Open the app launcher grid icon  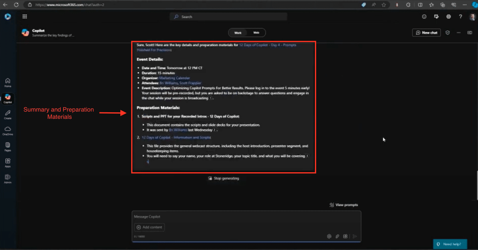(x=25, y=17)
